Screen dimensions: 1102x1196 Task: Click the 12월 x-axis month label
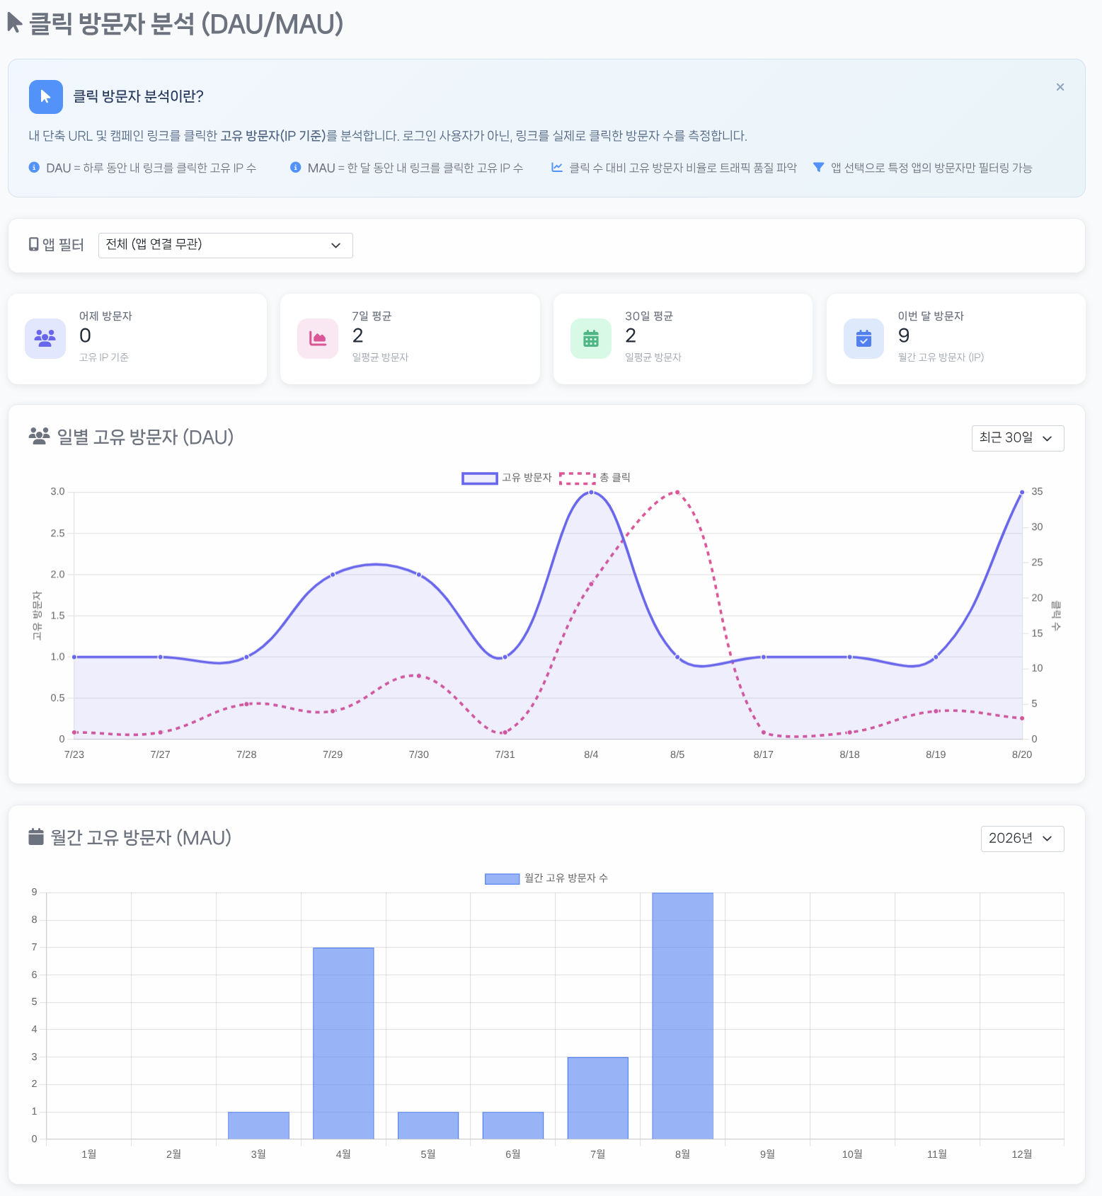(1022, 1154)
